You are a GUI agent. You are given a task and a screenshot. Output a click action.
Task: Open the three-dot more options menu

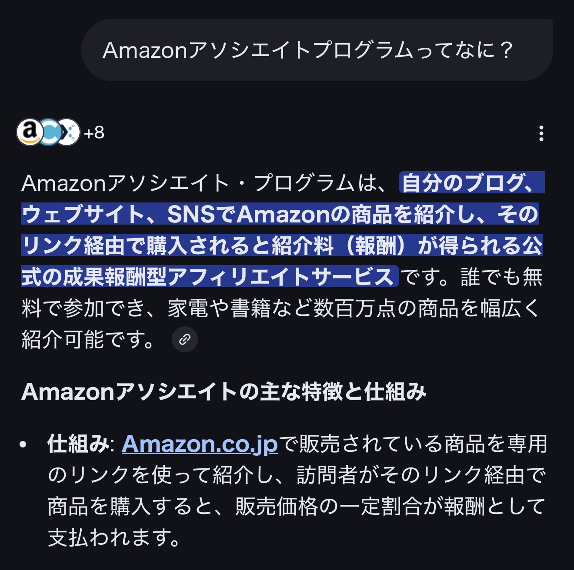[x=541, y=133]
